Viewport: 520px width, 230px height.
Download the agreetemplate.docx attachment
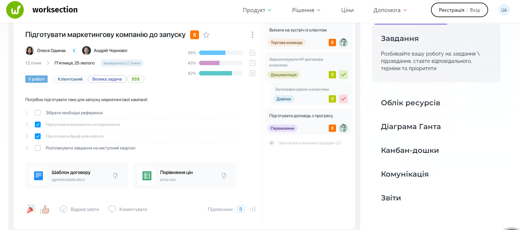[115, 176]
